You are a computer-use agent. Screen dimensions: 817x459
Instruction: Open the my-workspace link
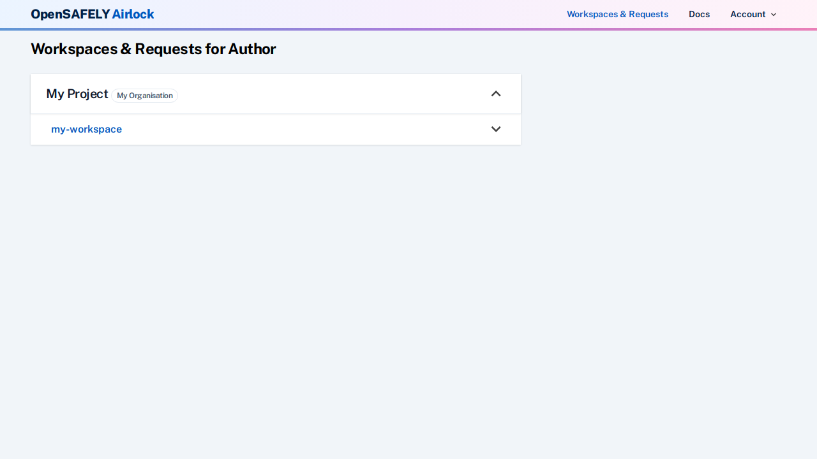tap(86, 129)
